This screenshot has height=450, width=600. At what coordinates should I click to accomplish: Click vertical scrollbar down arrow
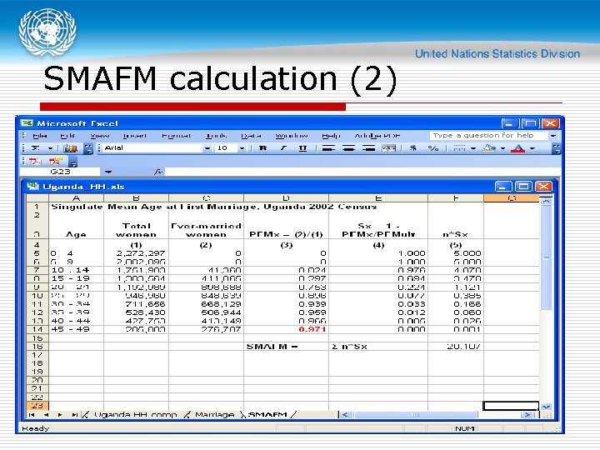tap(547, 407)
